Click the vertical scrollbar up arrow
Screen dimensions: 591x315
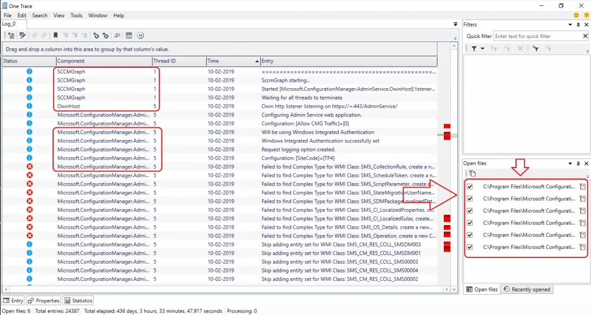pos(454,46)
